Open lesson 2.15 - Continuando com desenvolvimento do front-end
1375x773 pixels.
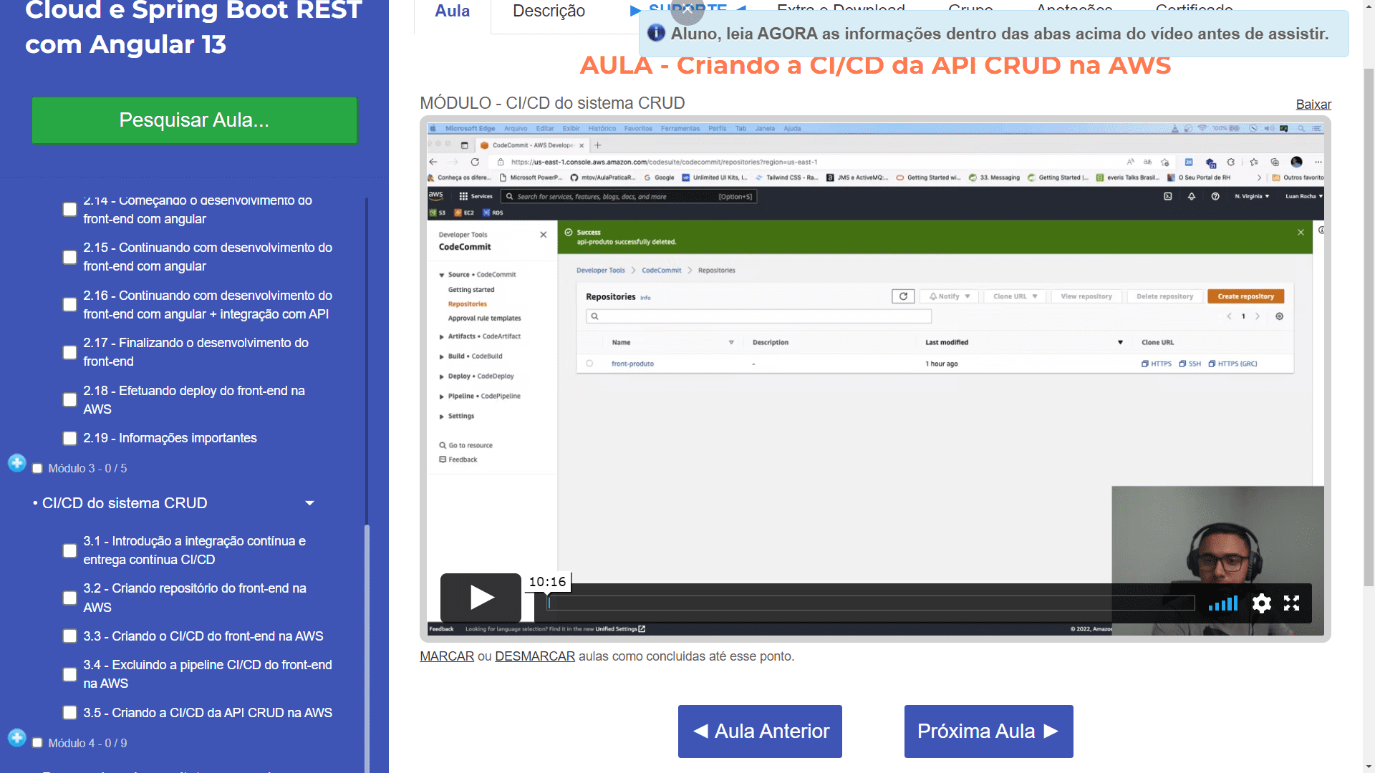(208, 257)
